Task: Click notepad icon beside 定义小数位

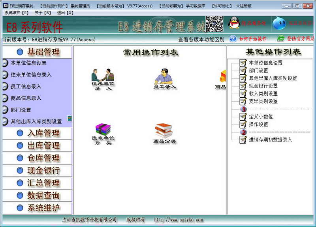Action: [243, 117]
